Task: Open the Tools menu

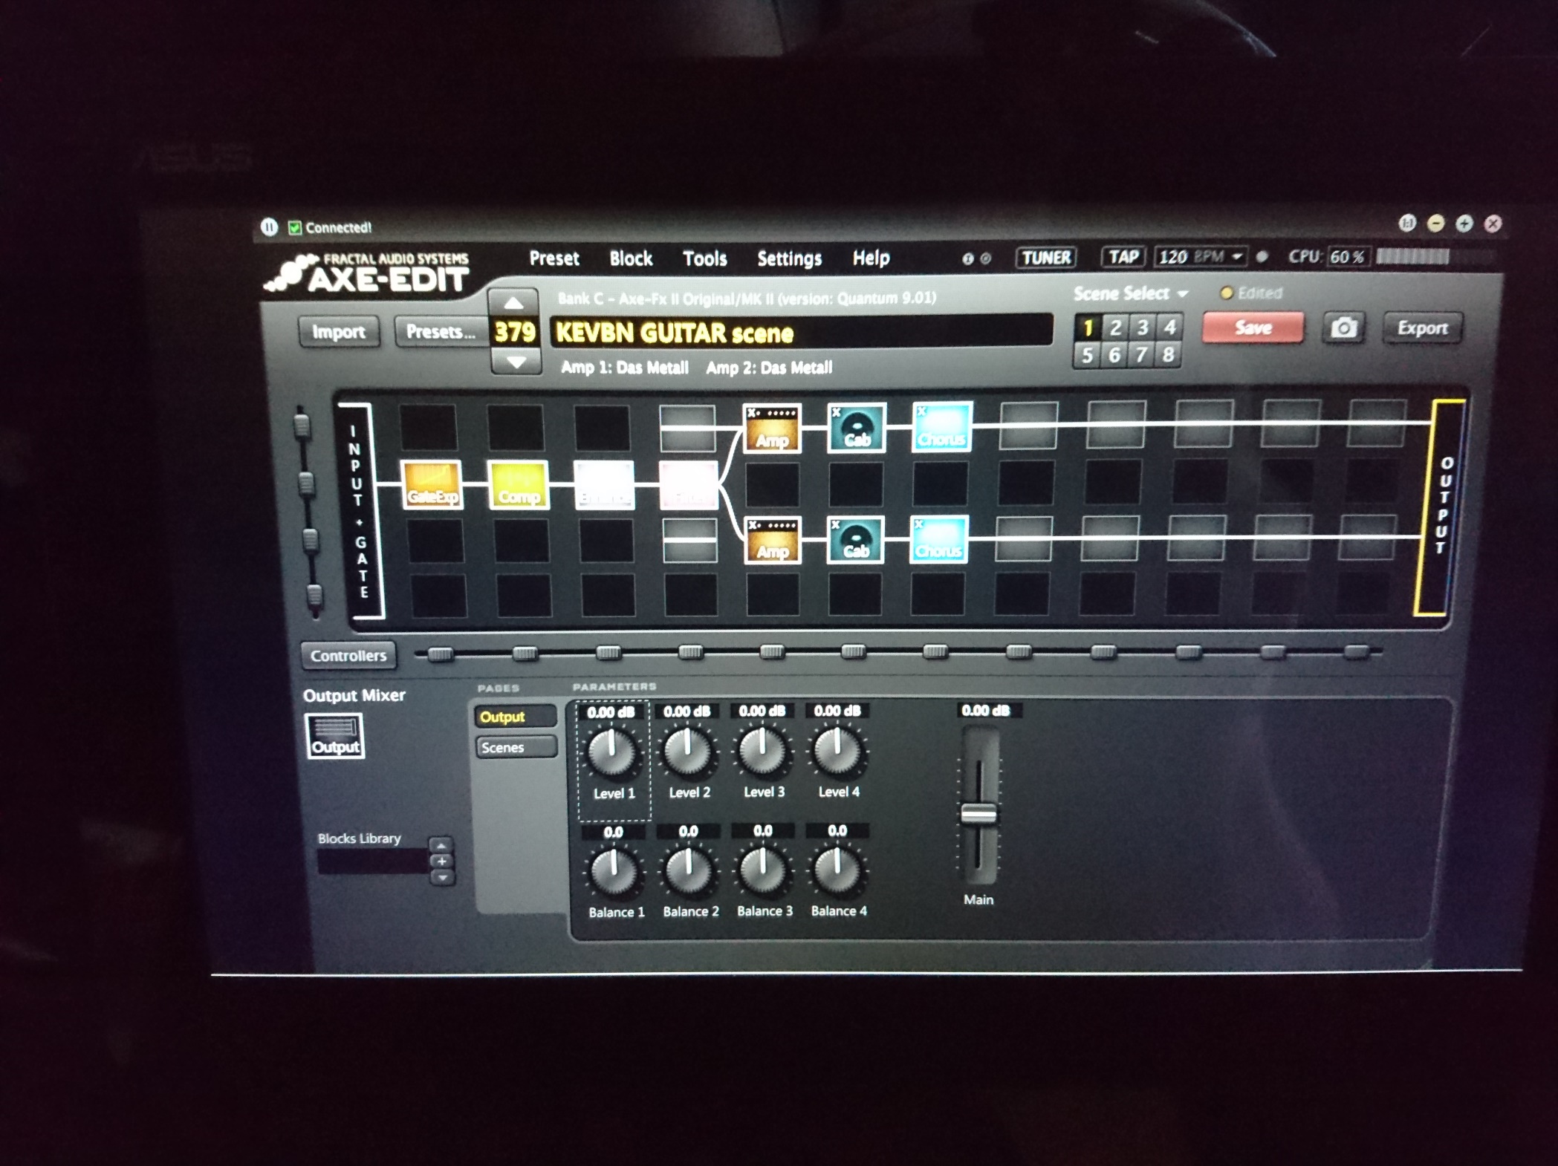Action: click(x=704, y=258)
